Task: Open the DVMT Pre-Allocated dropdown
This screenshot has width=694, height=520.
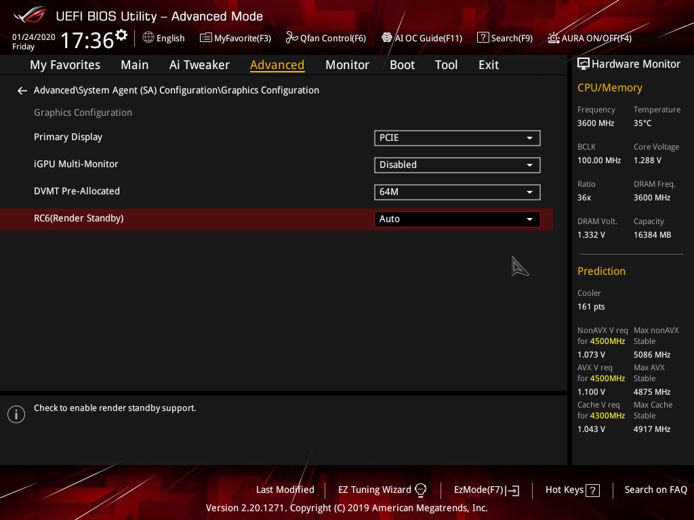Action: click(457, 192)
